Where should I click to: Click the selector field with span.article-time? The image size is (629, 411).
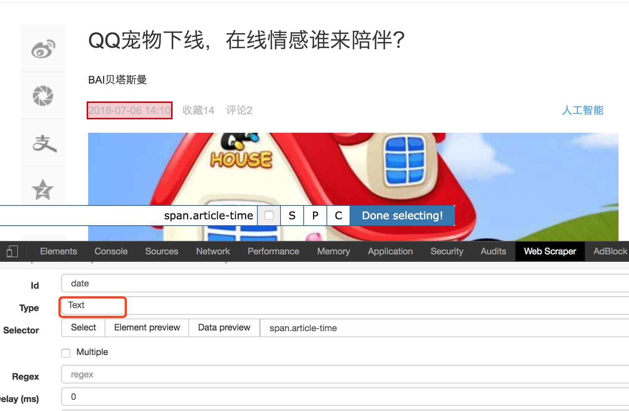444,328
